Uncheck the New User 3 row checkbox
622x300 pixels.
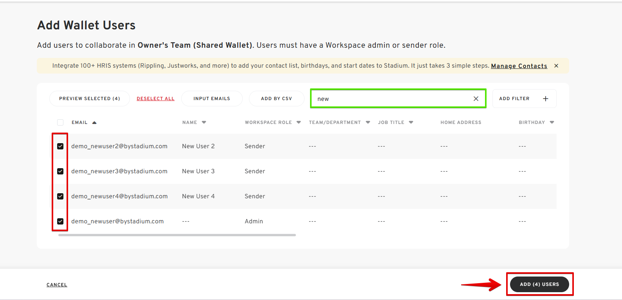click(x=60, y=171)
